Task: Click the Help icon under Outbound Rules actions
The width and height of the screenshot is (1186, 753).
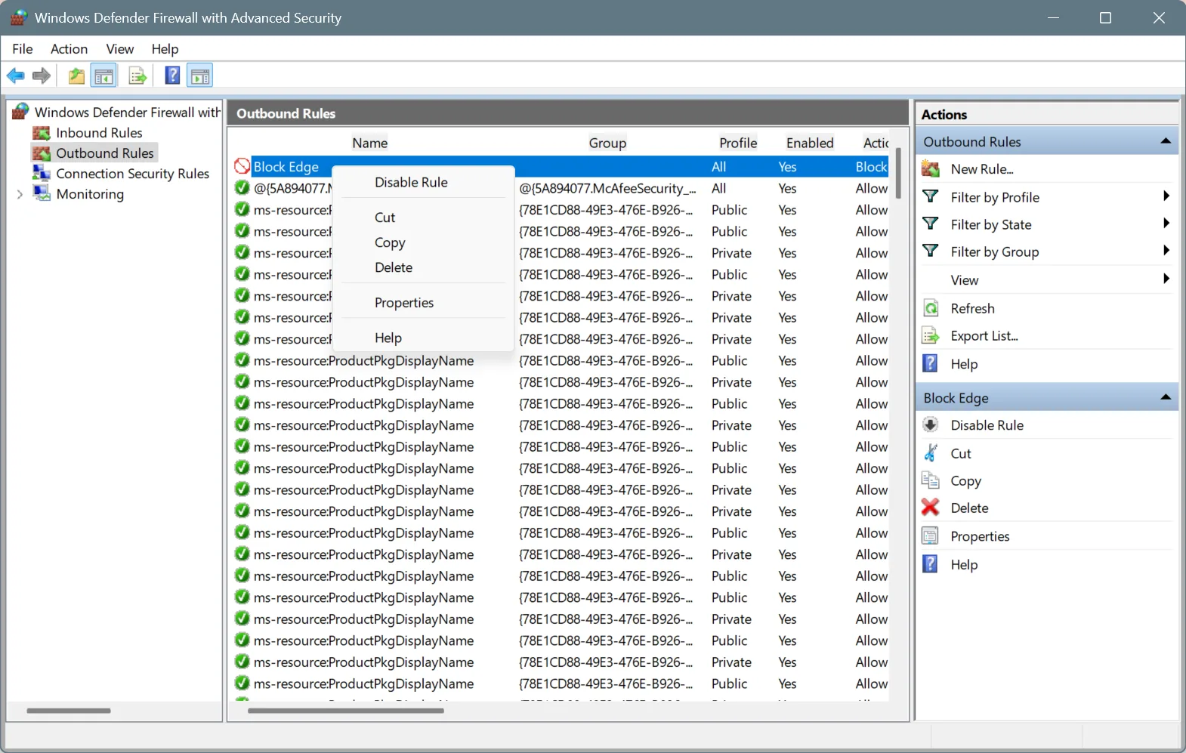Action: (x=931, y=363)
